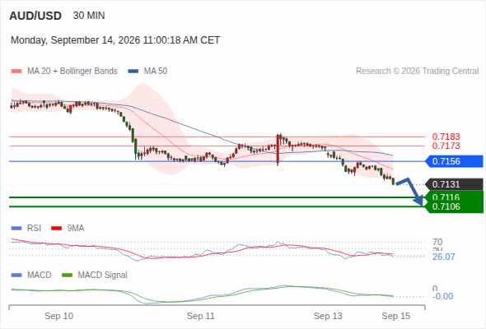Click the red 0.7183 resistance label
486x329 pixels.
tap(446, 137)
